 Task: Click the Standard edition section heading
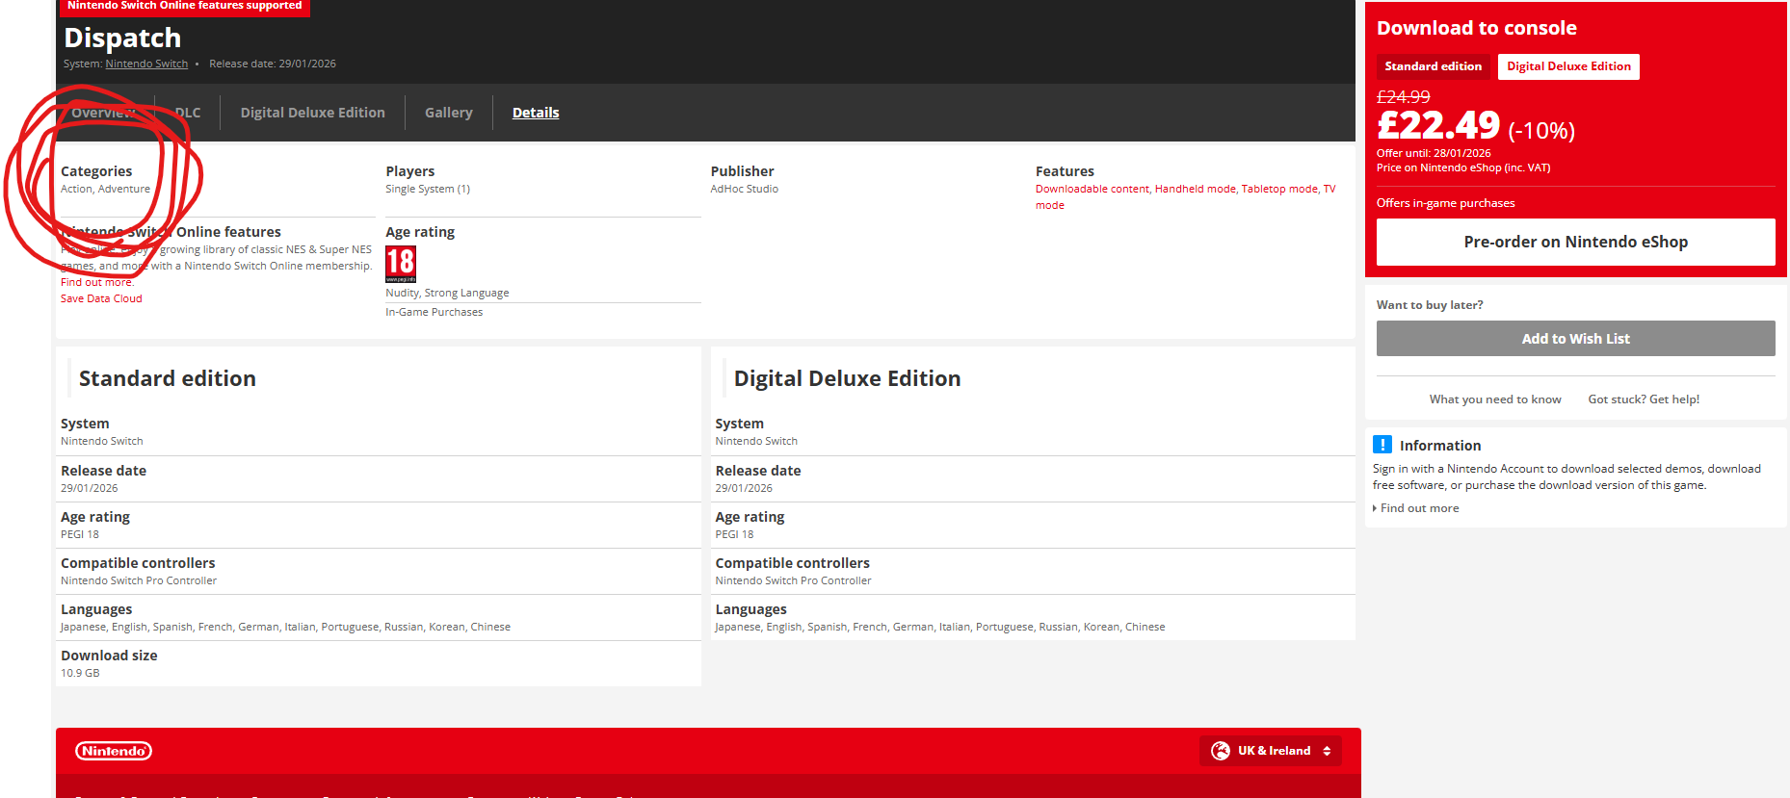[x=168, y=378]
